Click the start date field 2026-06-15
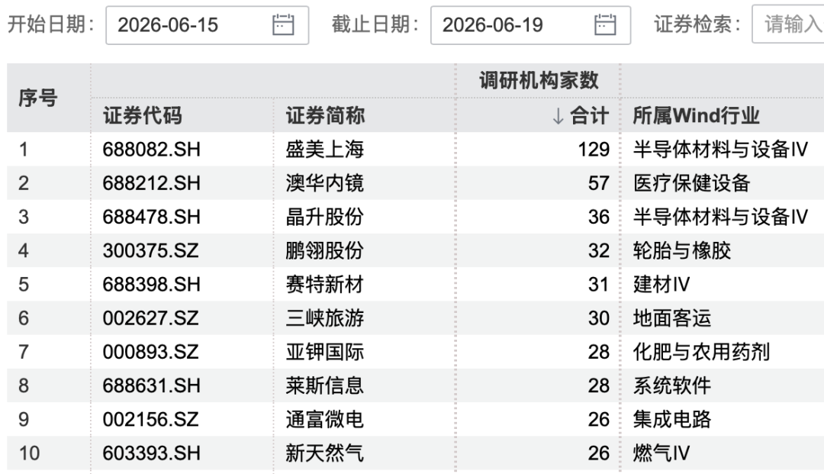Image resolution: width=824 pixels, height=474 pixels. tap(207, 25)
